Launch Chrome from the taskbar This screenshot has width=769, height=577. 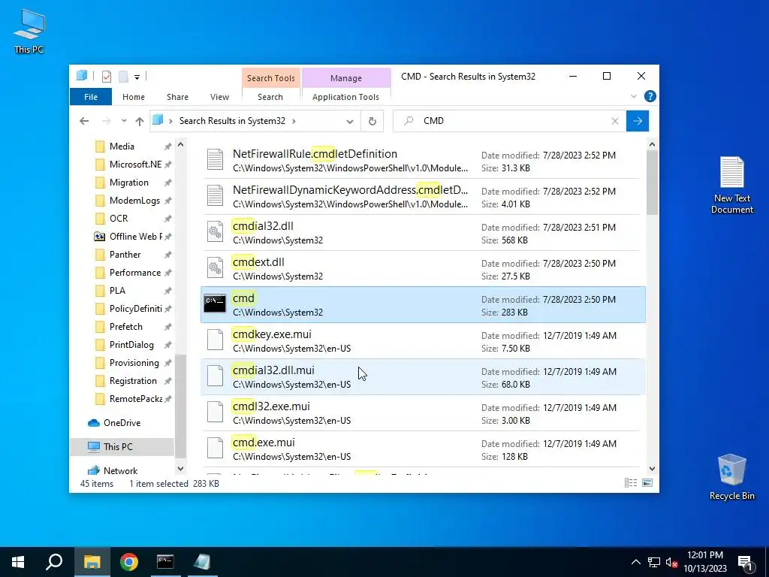129,562
